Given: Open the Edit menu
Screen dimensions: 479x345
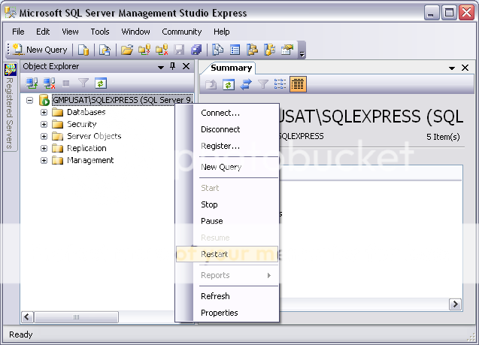Looking at the screenshot, I should click(43, 32).
